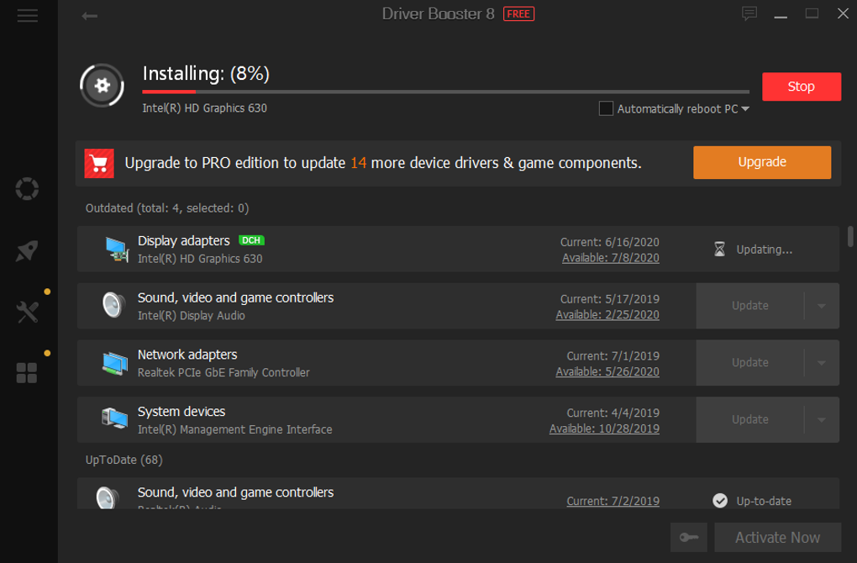Open the hamburger menu
The image size is (857, 563).
click(x=27, y=16)
